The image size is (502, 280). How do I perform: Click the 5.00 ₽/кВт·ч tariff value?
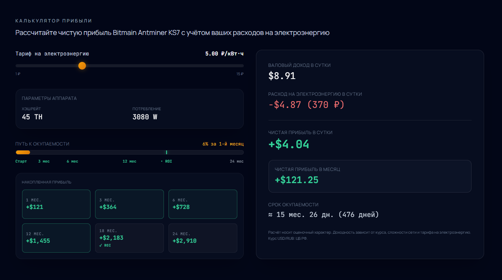click(x=224, y=54)
